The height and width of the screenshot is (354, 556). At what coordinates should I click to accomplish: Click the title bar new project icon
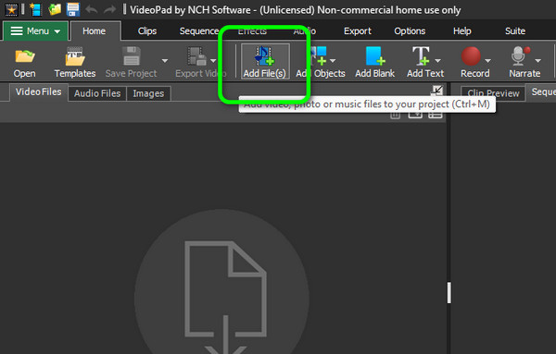35,9
